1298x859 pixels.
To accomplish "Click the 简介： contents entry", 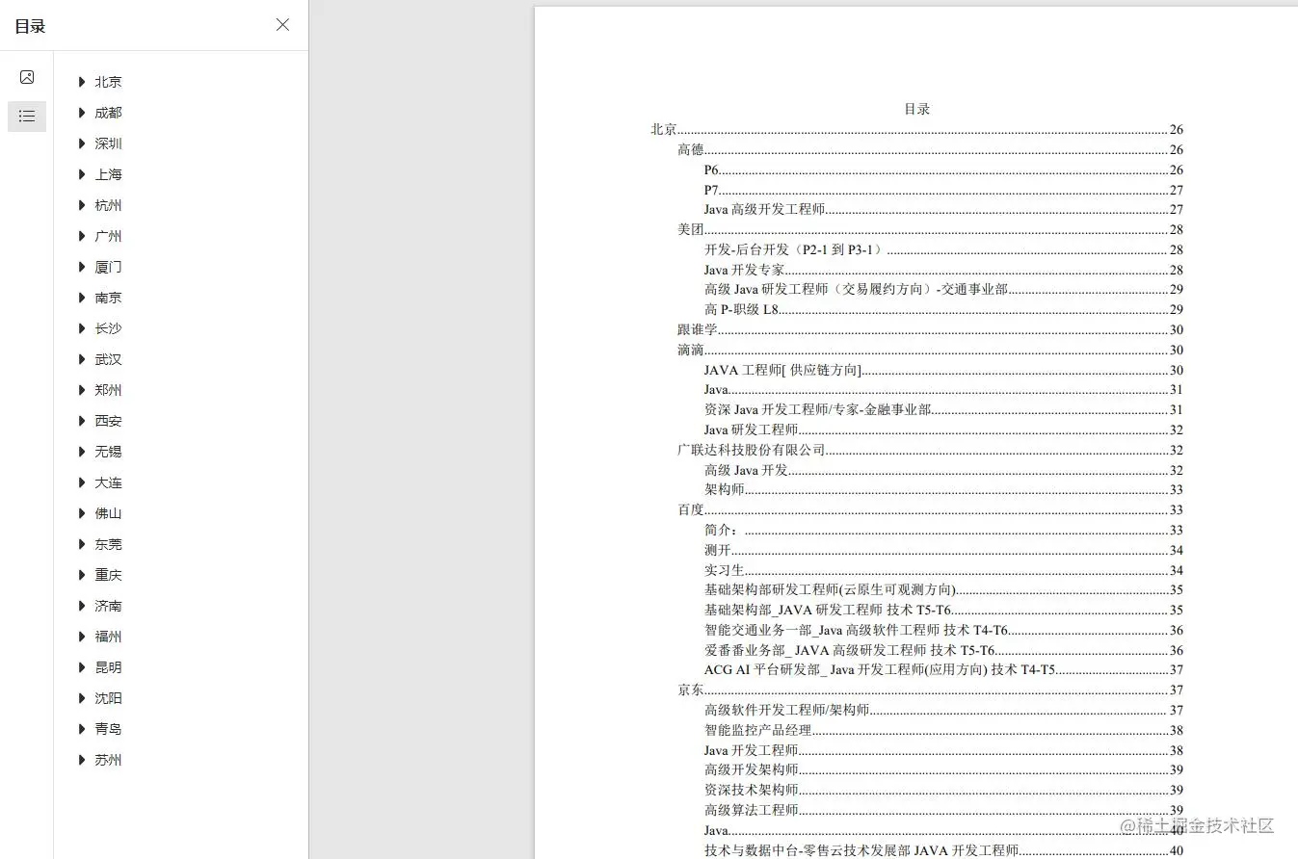I will tap(944, 530).
